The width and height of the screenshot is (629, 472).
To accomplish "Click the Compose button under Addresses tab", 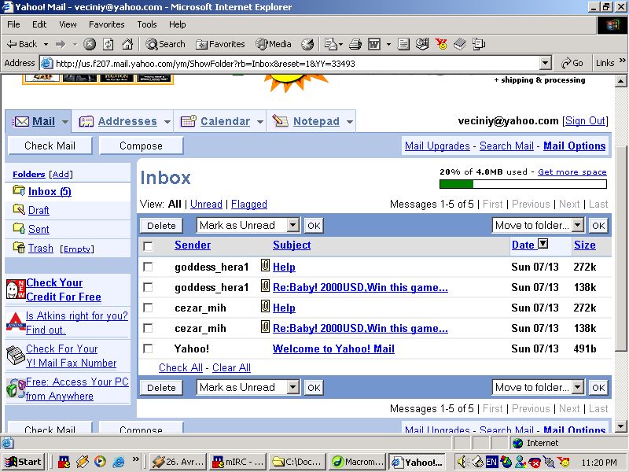I will pos(141,146).
